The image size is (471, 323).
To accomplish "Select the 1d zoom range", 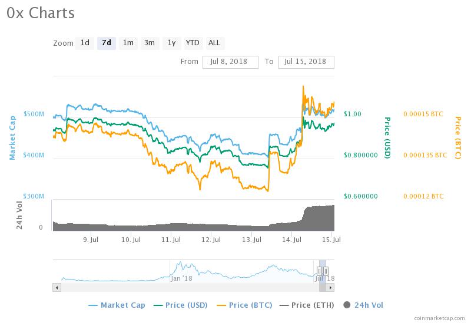I will [85, 43].
